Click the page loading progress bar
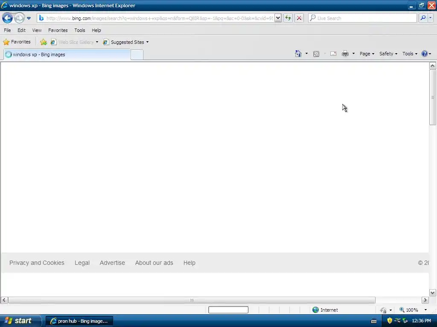This screenshot has width=437, height=327. (228, 310)
